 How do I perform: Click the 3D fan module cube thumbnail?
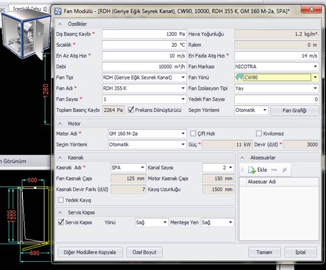(x=21, y=32)
